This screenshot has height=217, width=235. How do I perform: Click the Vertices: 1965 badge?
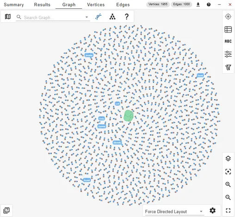158,4
